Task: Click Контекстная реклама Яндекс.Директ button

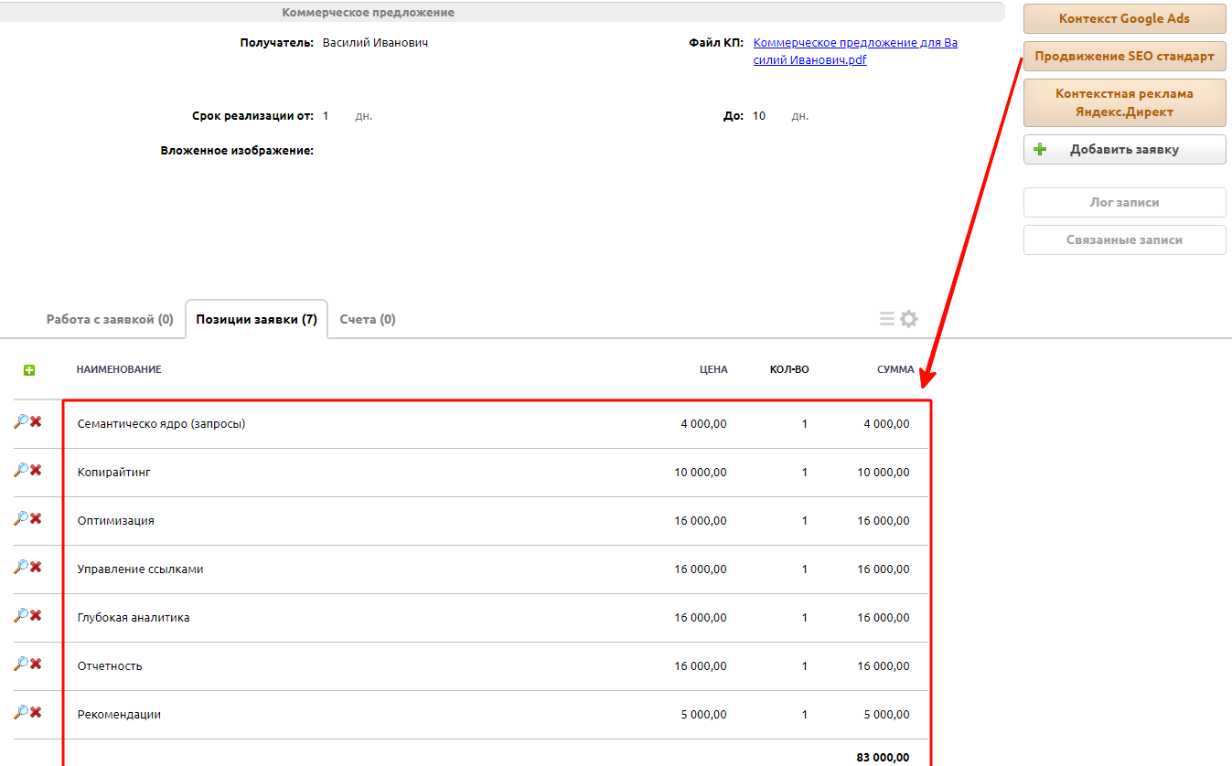Action: (x=1124, y=102)
